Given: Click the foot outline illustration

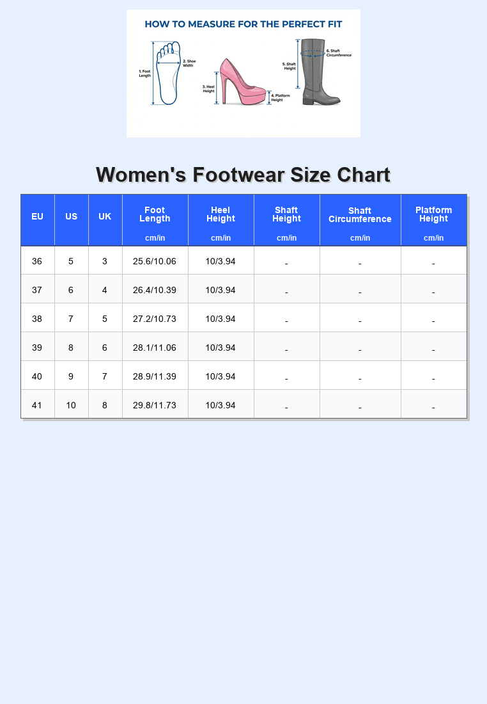Looking at the screenshot, I should 169,74.
